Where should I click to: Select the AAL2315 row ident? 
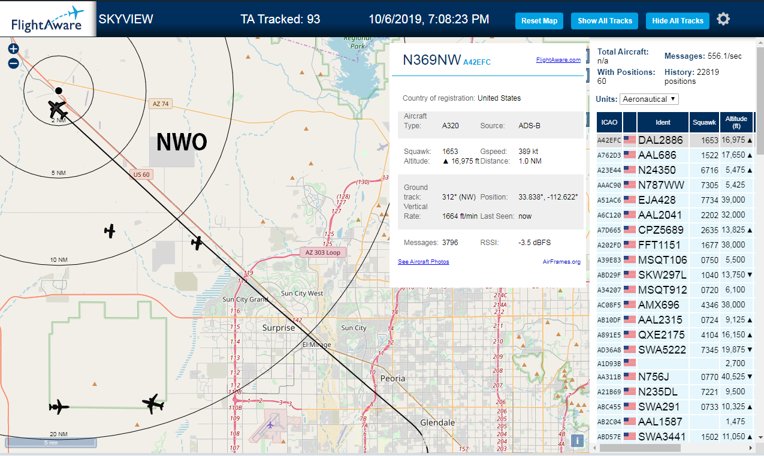pyautogui.click(x=659, y=319)
